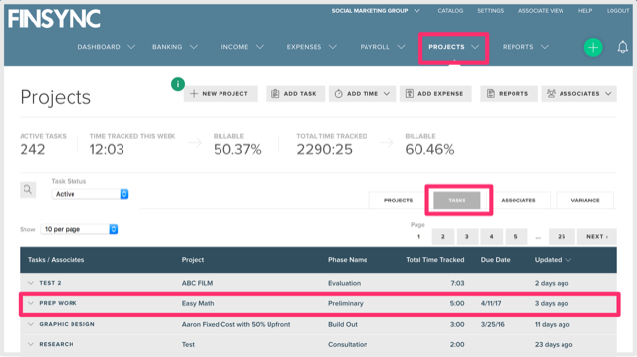Click 3/25/16 due date cell
Screen dimensions: 637x357
click(492, 324)
